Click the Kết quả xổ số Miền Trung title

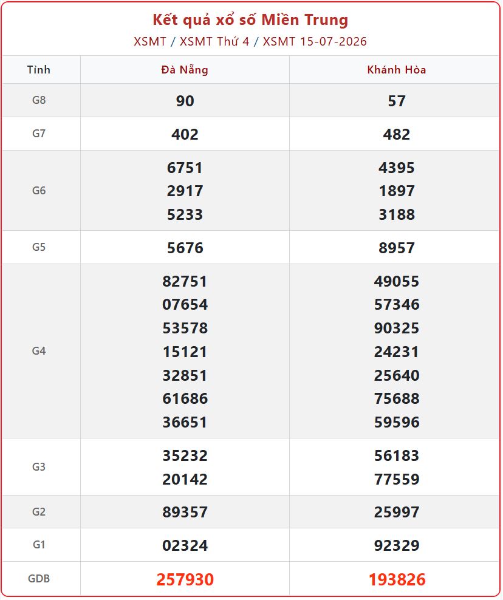(250, 20)
